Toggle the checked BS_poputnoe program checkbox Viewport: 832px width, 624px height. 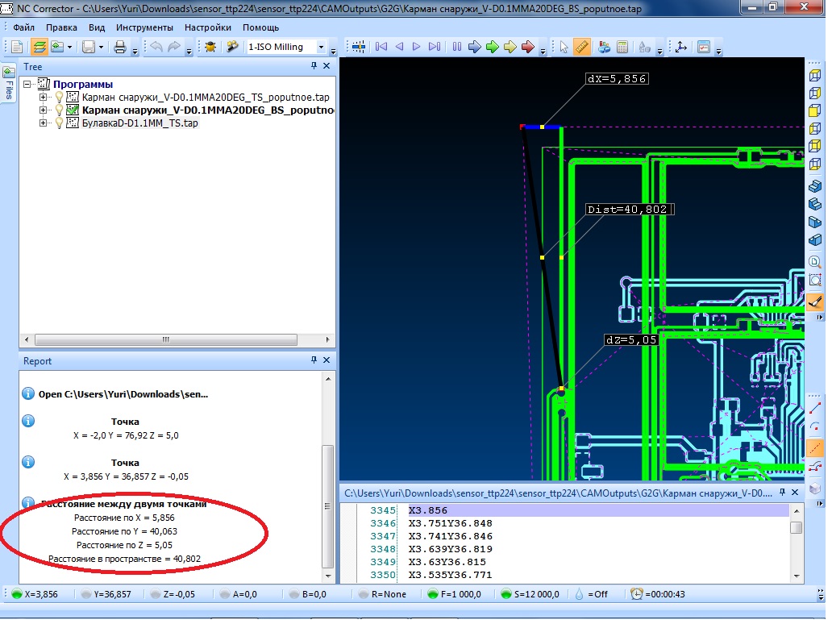pyautogui.click(x=72, y=110)
